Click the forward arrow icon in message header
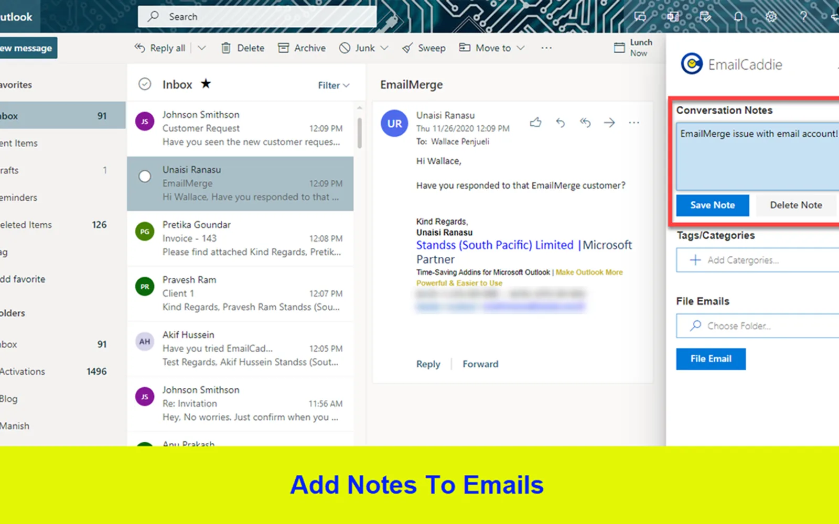 tap(609, 123)
